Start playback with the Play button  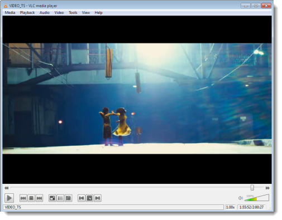point(9,198)
